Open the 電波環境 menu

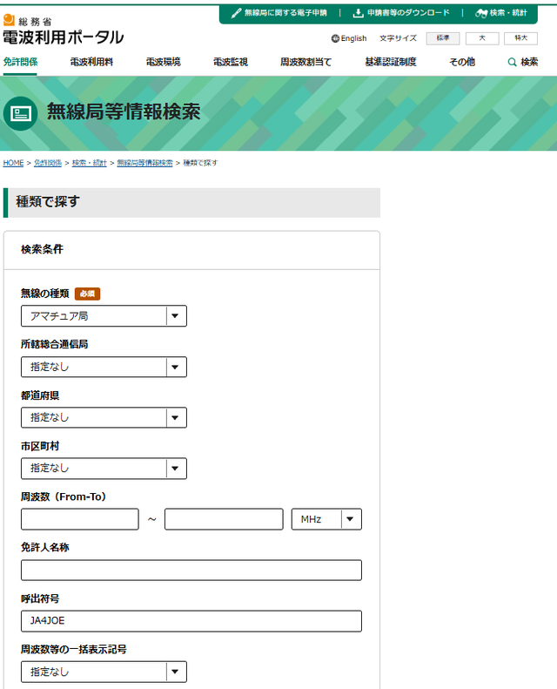click(x=163, y=62)
